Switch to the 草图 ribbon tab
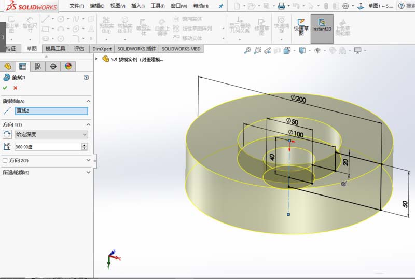The width and height of the screenshot is (415, 279). coord(32,49)
